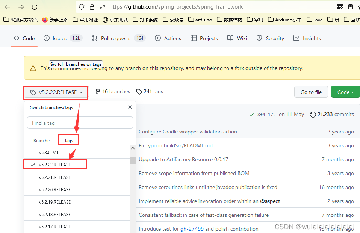Open 常用 bookmark folder
The image size is (360, 233).
(255, 20)
